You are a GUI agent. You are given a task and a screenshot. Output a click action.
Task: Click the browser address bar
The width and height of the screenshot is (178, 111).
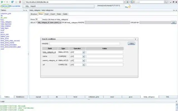tap(73, 2)
